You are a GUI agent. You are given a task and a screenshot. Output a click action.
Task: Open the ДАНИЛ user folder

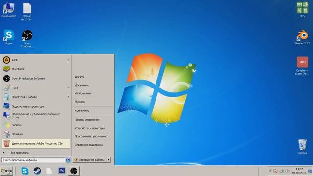pyautogui.click(x=79, y=77)
